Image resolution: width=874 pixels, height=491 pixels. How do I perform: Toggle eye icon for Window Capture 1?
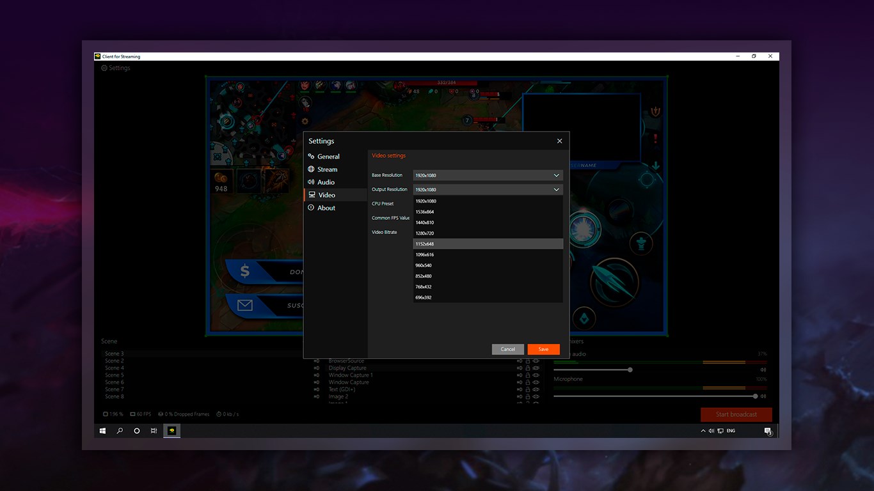point(536,375)
